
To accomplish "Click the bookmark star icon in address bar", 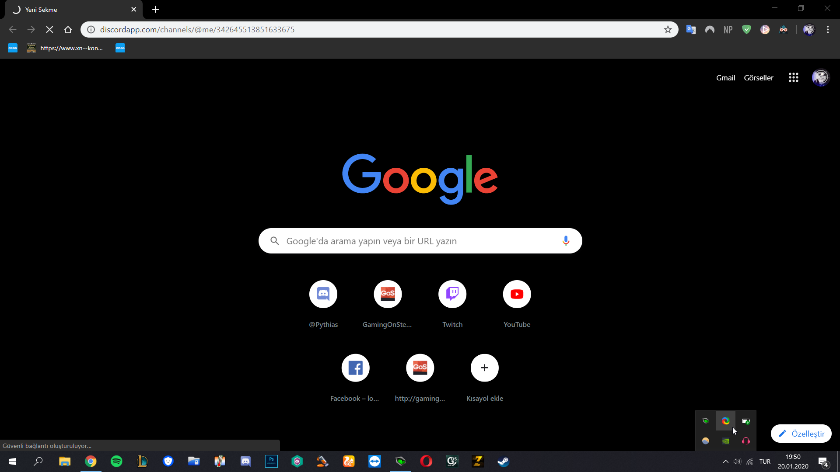I will (x=668, y=30).
